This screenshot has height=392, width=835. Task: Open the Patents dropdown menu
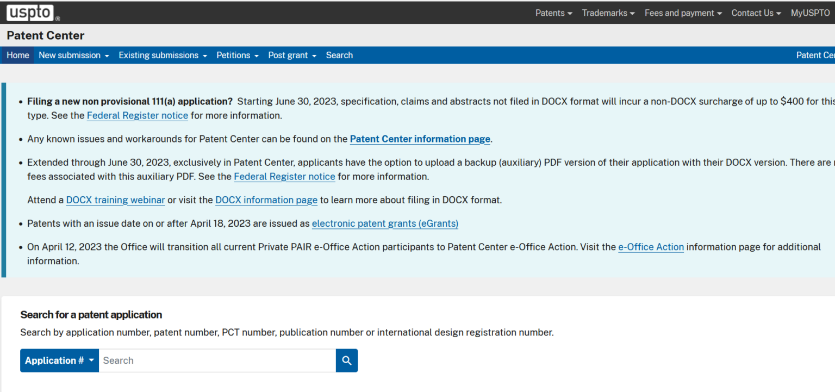tap(553, 13)
